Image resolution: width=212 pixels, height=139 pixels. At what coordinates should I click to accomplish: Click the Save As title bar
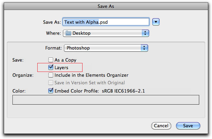106,6
